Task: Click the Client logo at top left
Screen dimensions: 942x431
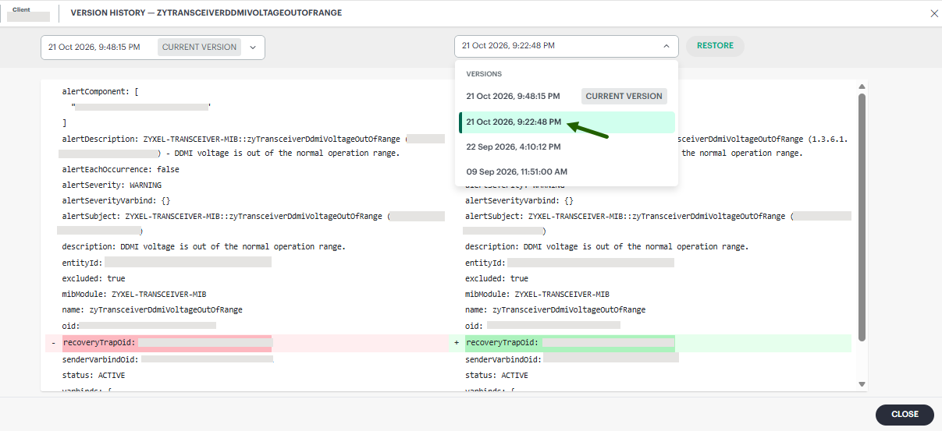Action: tap(28, 13)
